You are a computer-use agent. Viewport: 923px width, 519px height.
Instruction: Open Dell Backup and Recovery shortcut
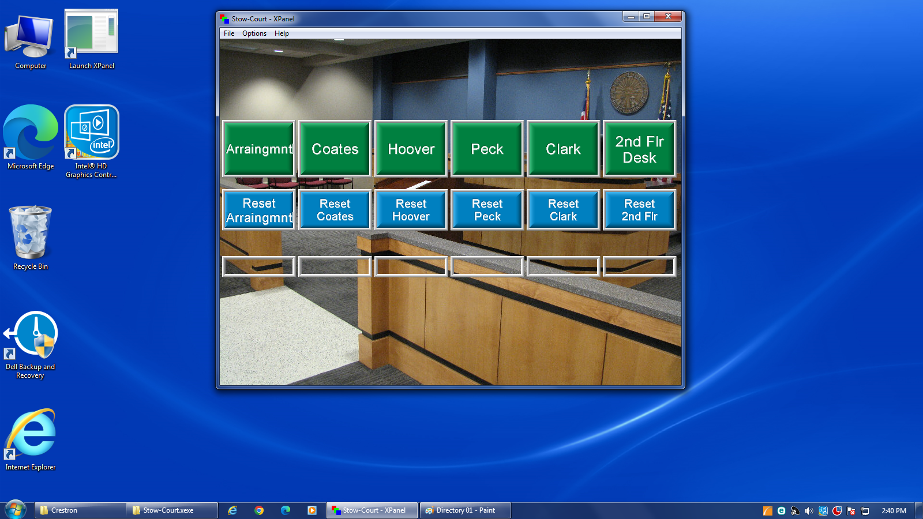point(31,345)
